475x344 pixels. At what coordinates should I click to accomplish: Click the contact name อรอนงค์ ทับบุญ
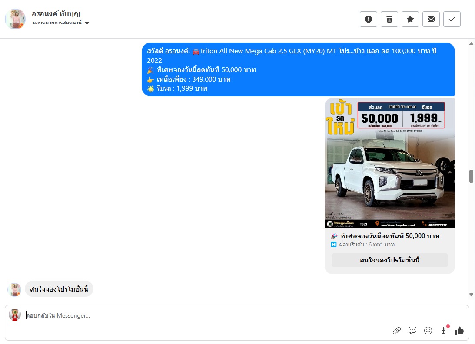pos(56,13)
